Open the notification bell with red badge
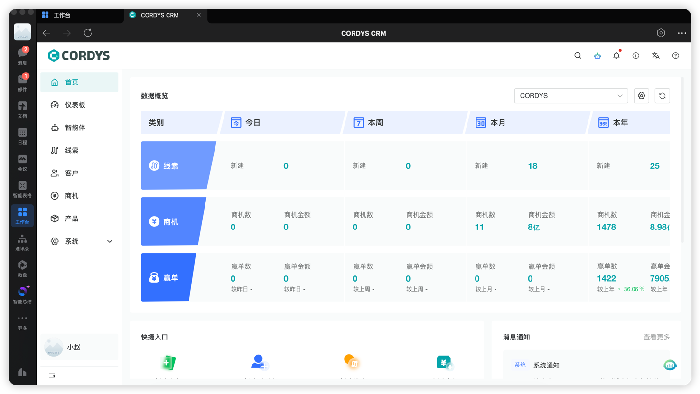 point(616,55)
